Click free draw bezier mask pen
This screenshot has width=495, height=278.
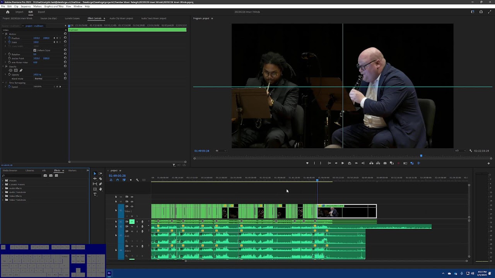coord(21,70)
